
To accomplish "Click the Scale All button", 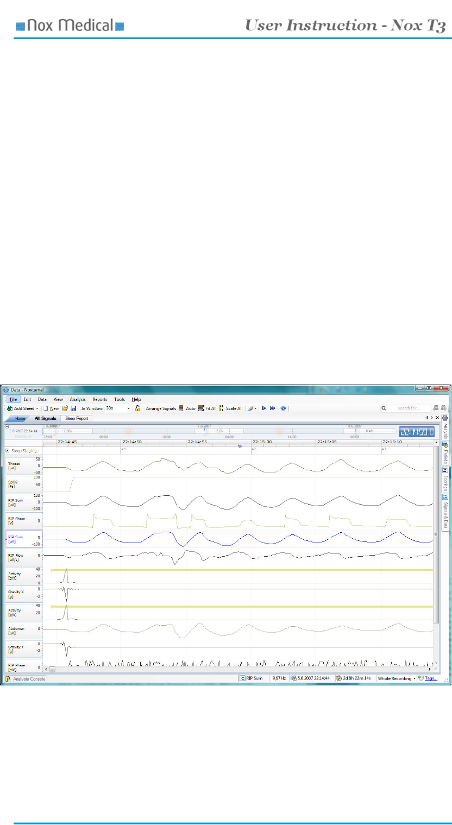I will pyautogui.click(x=231, y=408).
